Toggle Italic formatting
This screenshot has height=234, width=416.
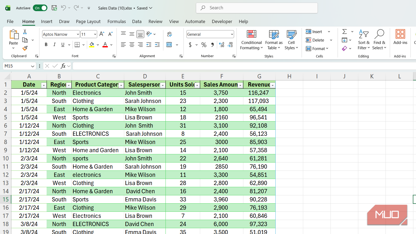55,45
